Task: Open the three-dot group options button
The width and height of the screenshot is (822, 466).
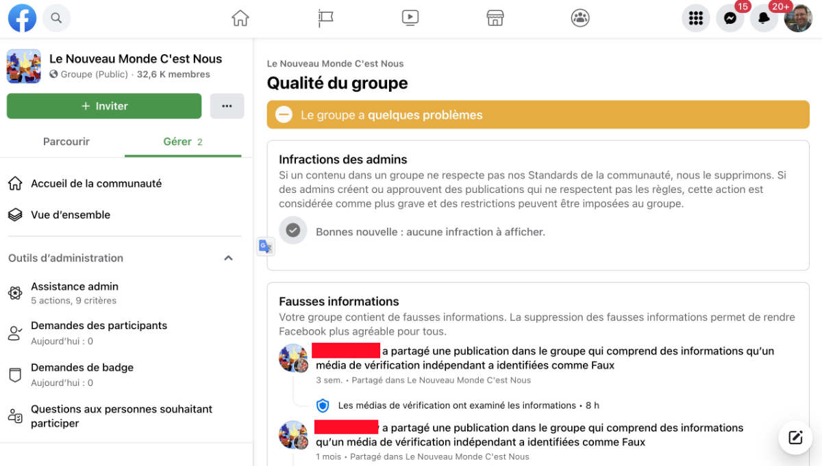Action: (227, 106)
